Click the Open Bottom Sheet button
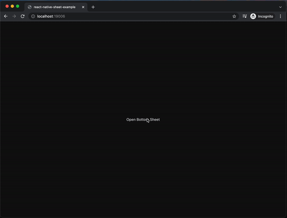This screenshot has width=287, height=218. click(143, 120)
